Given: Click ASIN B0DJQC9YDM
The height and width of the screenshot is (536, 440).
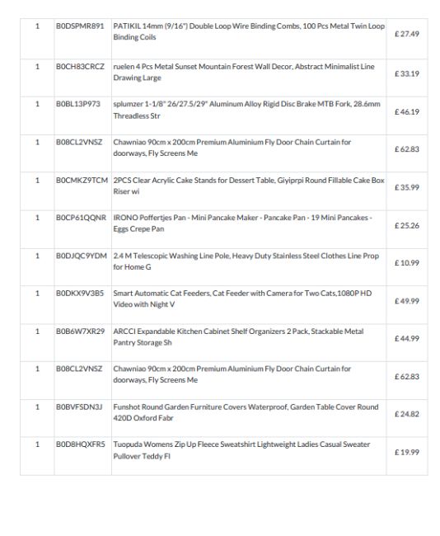Looking at the screenshot, I should tap(82, 256).
